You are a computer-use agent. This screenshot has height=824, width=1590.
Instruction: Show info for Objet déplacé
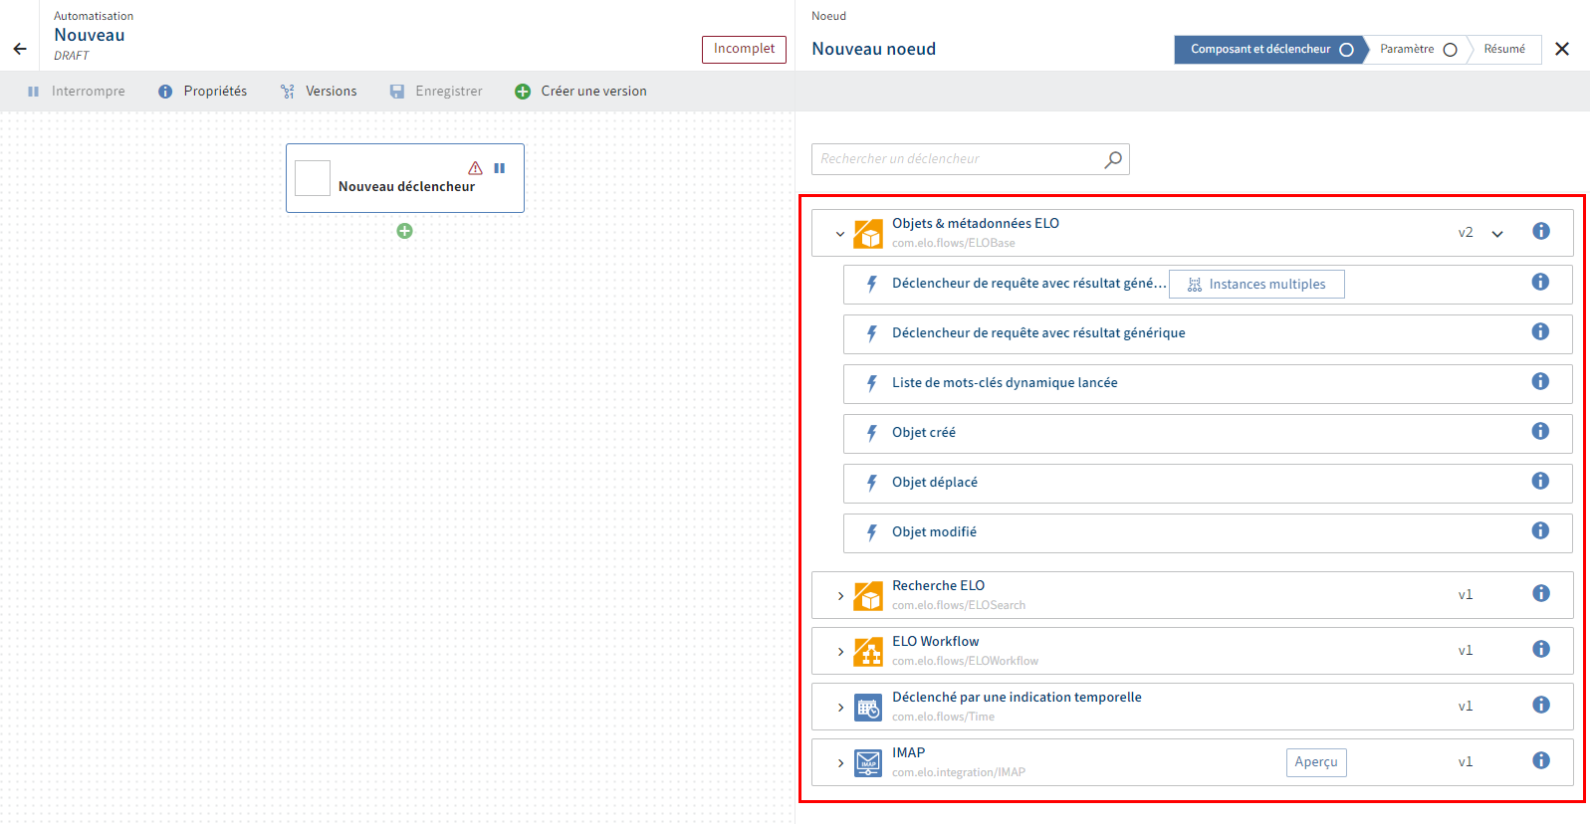point(1540,481)
